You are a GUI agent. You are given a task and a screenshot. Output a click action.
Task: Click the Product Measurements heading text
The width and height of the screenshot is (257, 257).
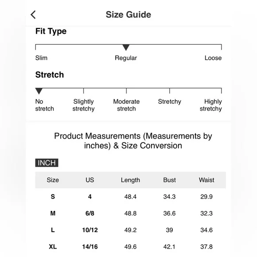pos(133,141)
